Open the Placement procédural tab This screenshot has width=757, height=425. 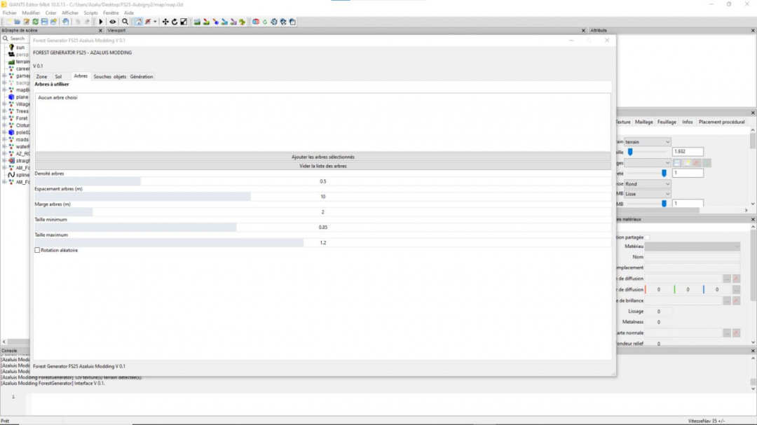pos(721,122)
